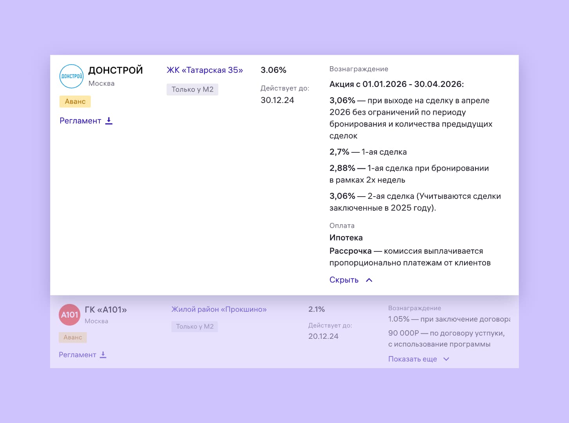Image resolution: width=569 pixels, height=423 pixels.
Task: Click the 2,7% — 1-ая сделка line
Action: [x=368, y=152]
